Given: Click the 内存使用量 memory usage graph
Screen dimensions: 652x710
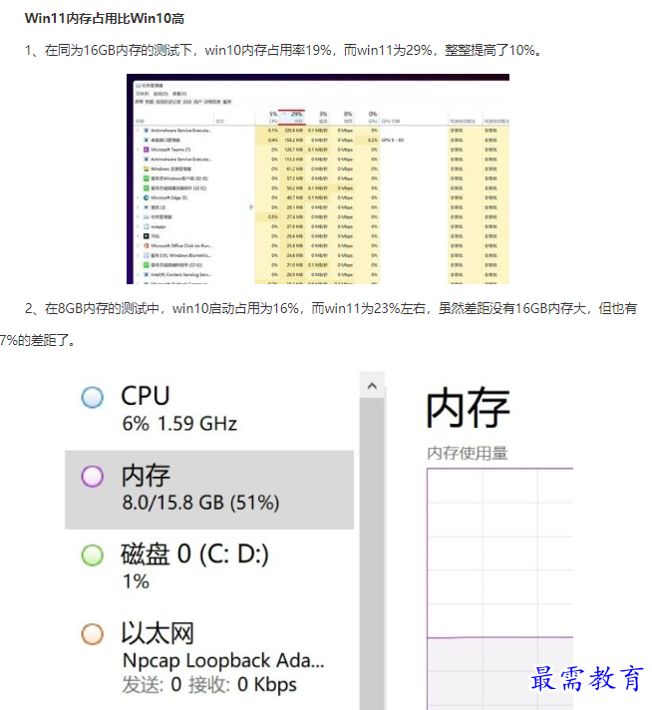Looking at the screenshot, I should (x=499, y=588).
